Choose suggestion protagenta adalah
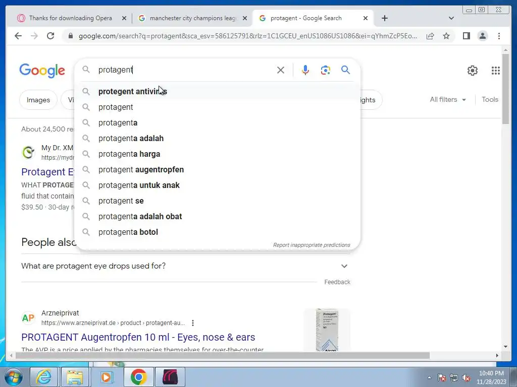This screenshot has height=387, width=517. 217,138
